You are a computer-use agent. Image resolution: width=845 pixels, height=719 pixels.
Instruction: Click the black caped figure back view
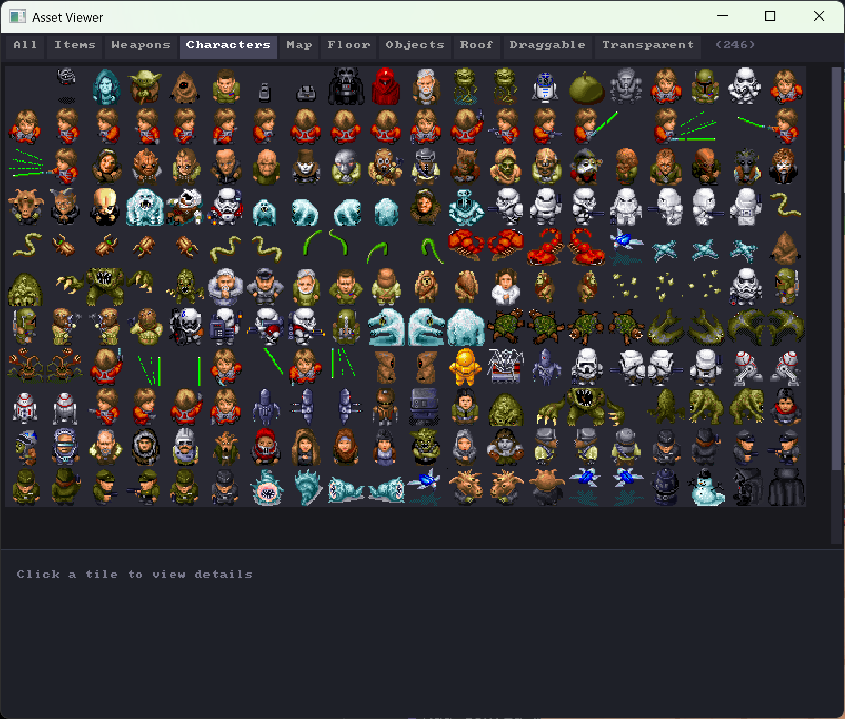785,488
